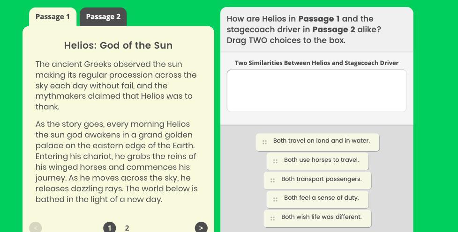Click the Two Similarities answer drop box
The height and width of the screenshot is (232, 458).
tap(316, 91)
